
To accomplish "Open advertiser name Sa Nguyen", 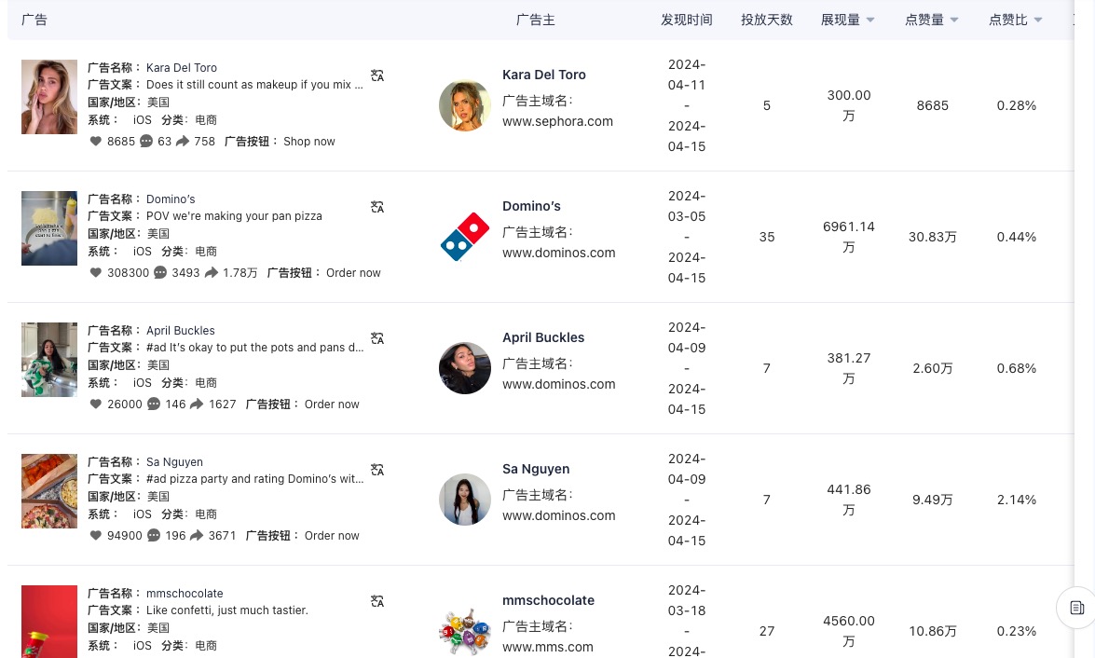I will 536,469.
